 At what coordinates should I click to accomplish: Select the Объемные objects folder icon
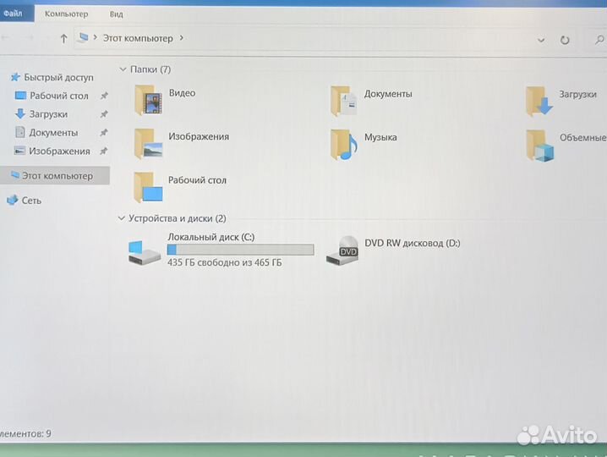click(540, 146)
